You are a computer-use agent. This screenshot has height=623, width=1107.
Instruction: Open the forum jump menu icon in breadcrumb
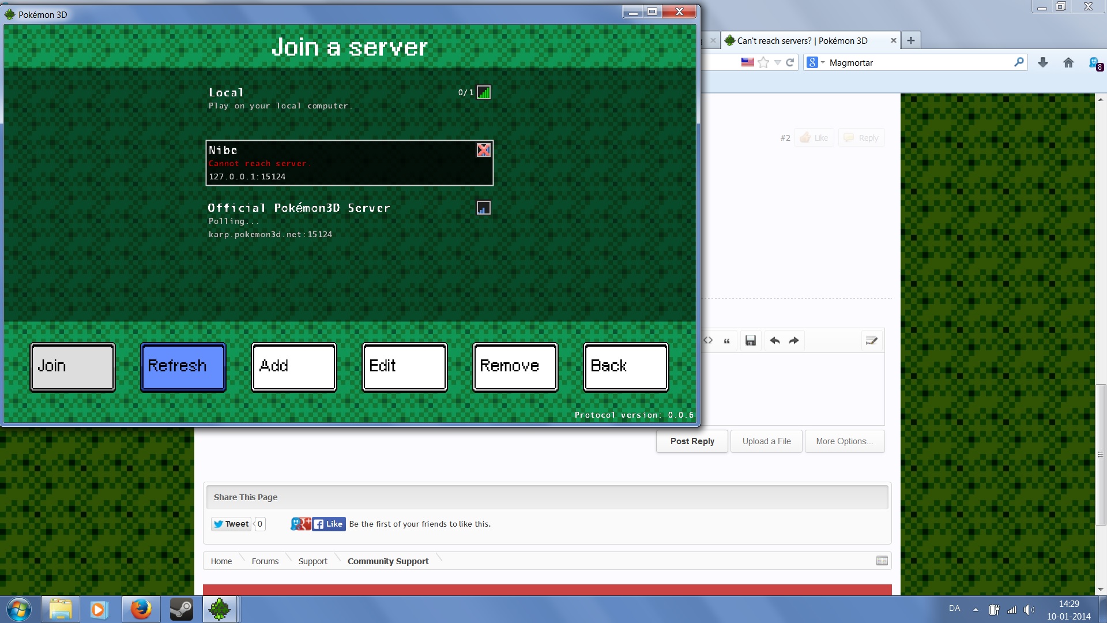pyautogui.click(x=882, y=561)
